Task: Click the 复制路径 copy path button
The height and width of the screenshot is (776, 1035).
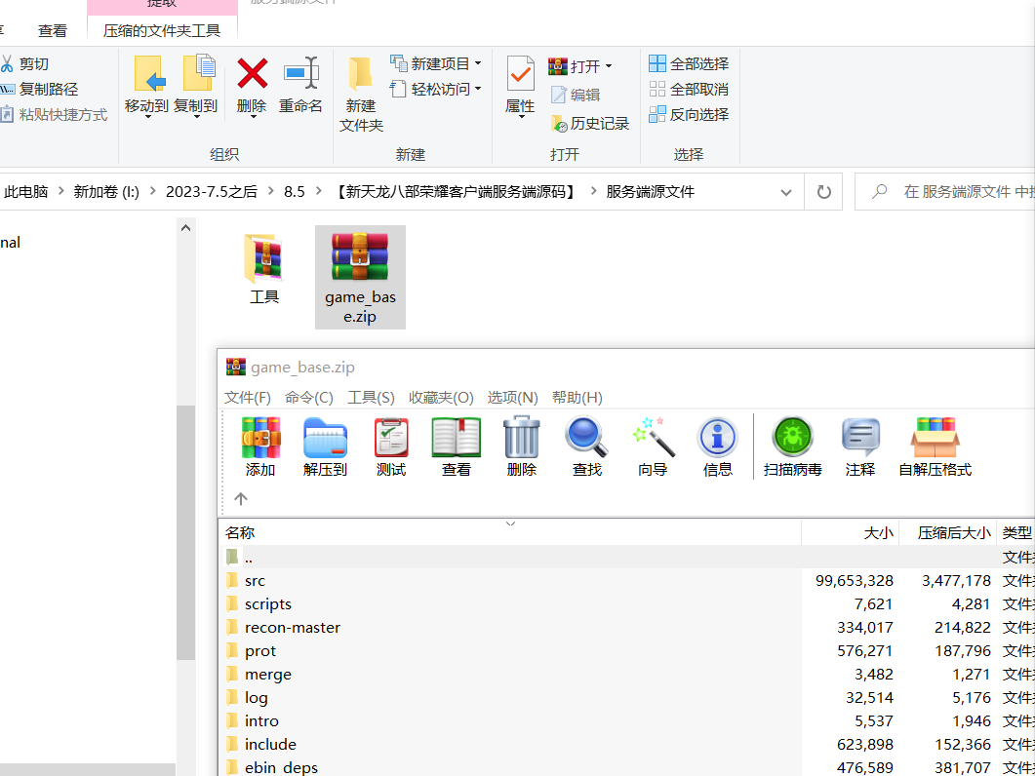Action: coord(40,89)
